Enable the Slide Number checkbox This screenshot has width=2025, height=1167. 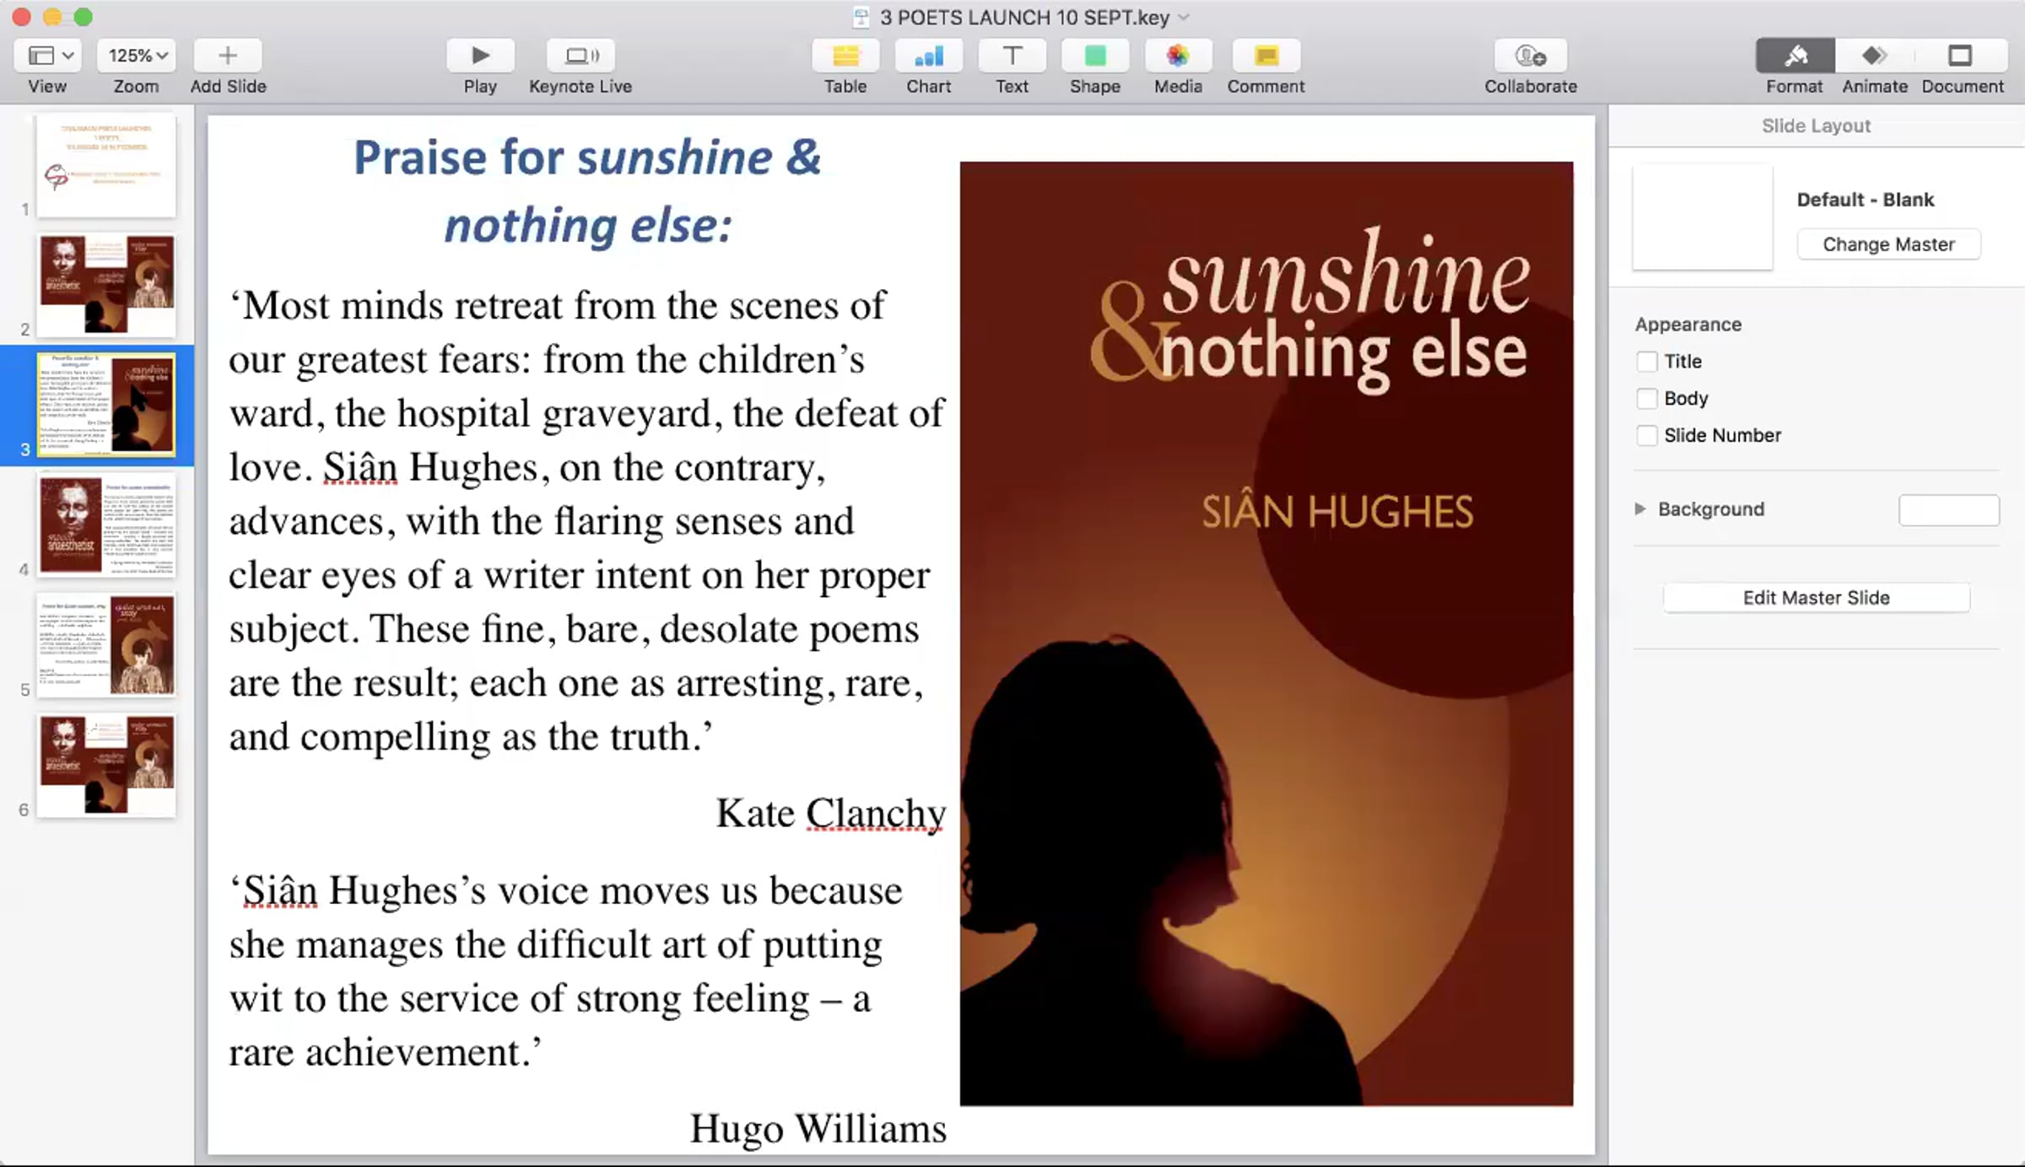click(1646, 435)
